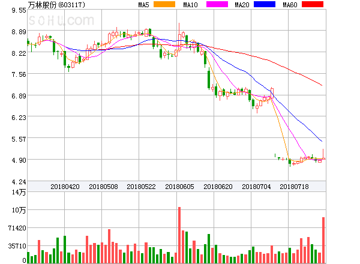Click the 8.22 price axis label
Image resolution: width=360 pixels, height=264 pixels.
[x=19, y=53]
